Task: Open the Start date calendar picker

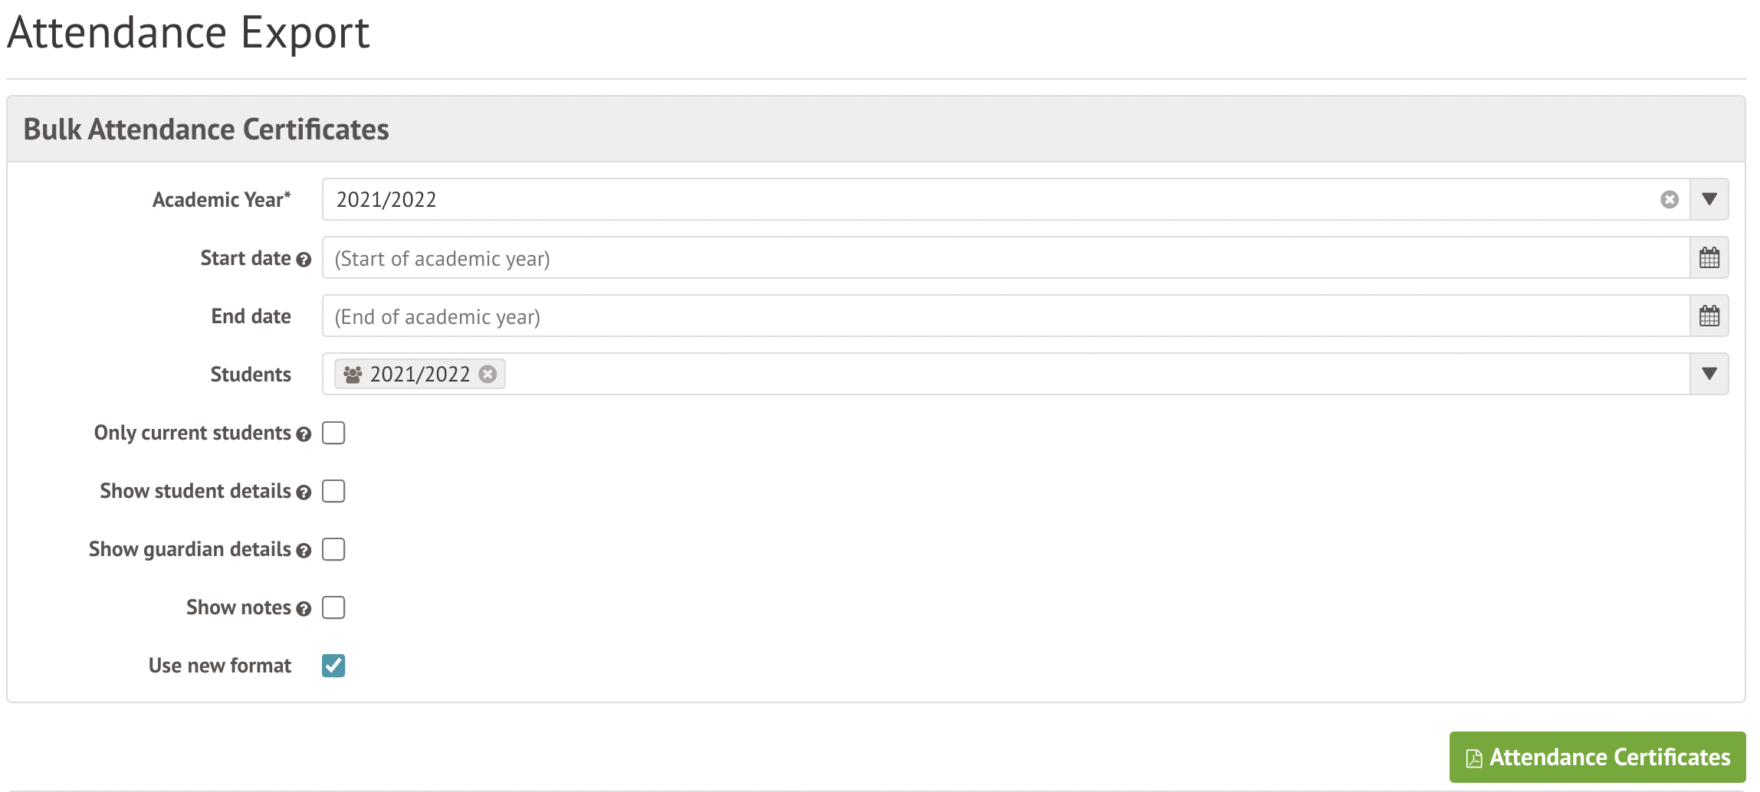Action: click(x=1709, y=258)
